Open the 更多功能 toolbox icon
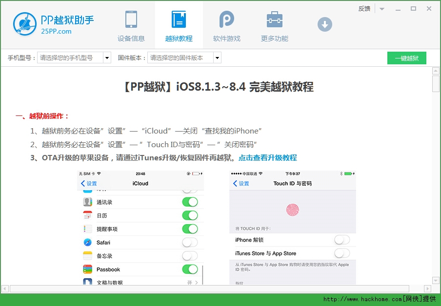This screenshot has width=441, height=306. point(275,19)
